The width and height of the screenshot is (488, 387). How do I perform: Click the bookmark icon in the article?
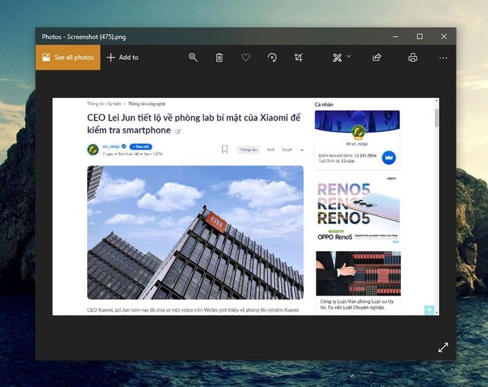[224, 149]
